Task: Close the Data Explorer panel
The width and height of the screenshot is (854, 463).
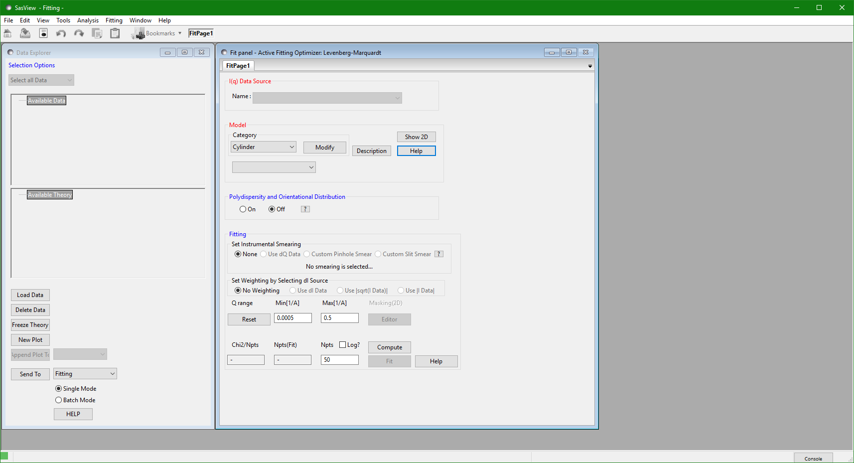Action: point(201,52)
